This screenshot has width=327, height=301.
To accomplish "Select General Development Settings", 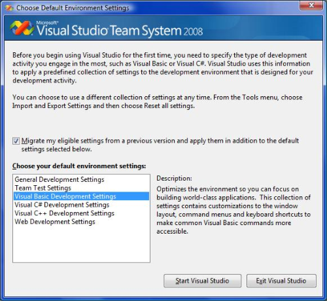I will (81, 179).
